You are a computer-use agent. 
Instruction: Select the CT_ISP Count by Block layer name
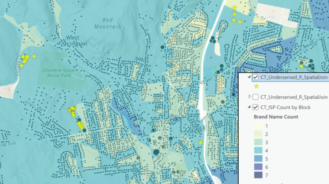286,107
